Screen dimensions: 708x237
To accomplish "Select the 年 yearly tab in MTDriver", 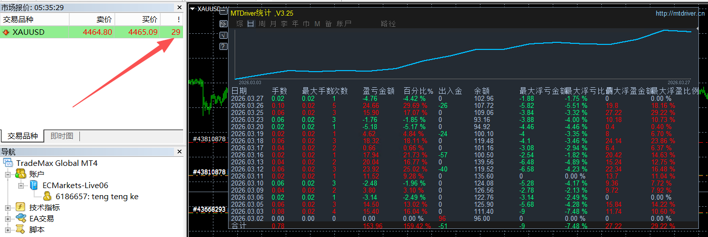I will click(x=295, y=24).
